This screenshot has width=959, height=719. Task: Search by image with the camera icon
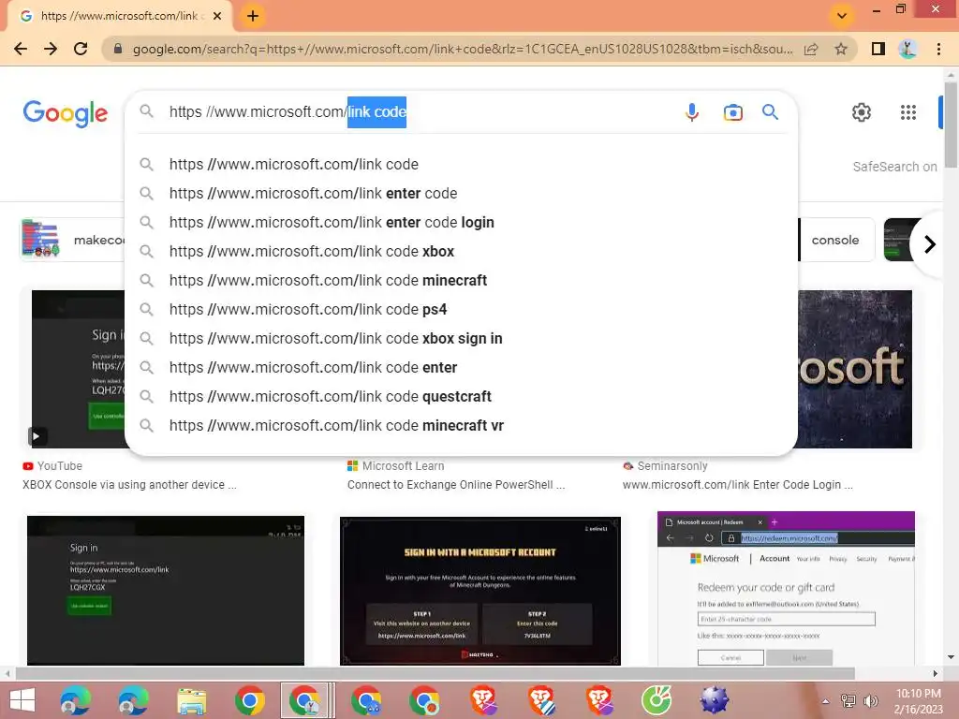point(732,112)
